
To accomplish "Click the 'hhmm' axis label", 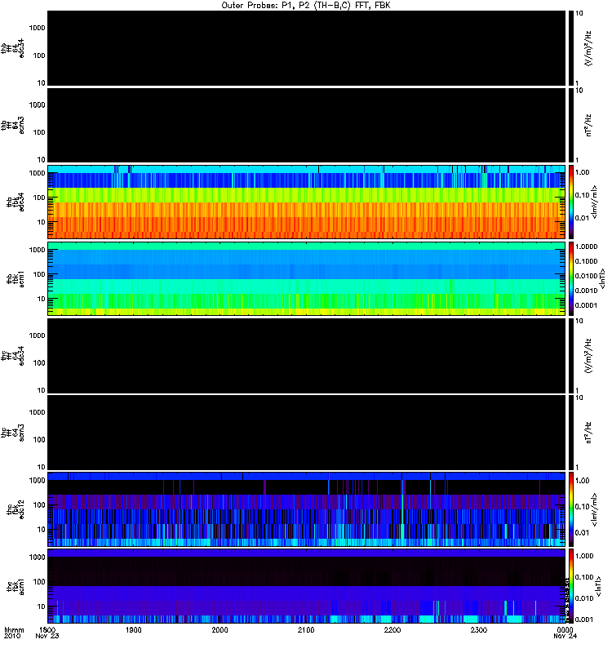I will (14, 630).
